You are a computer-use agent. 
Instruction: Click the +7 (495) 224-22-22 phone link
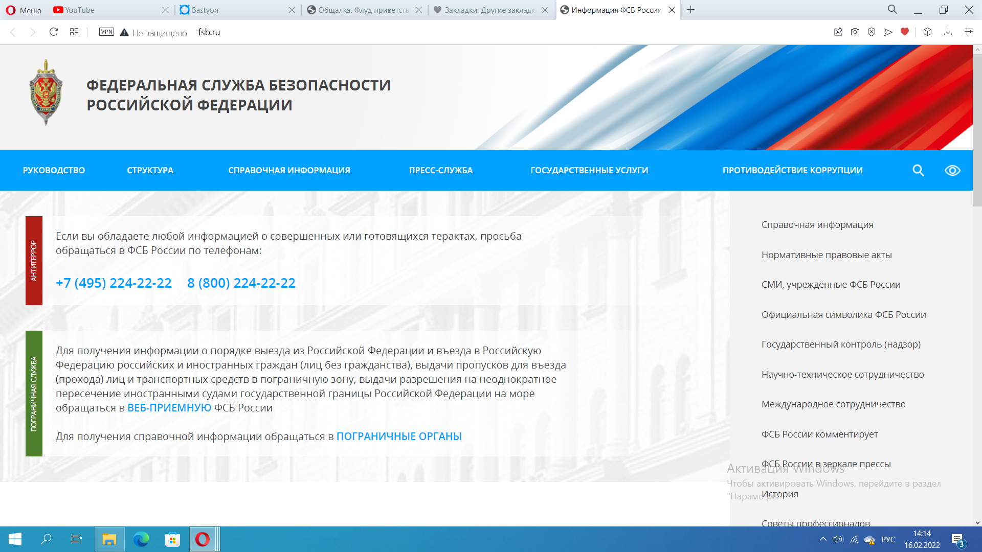tap(114, 283)
